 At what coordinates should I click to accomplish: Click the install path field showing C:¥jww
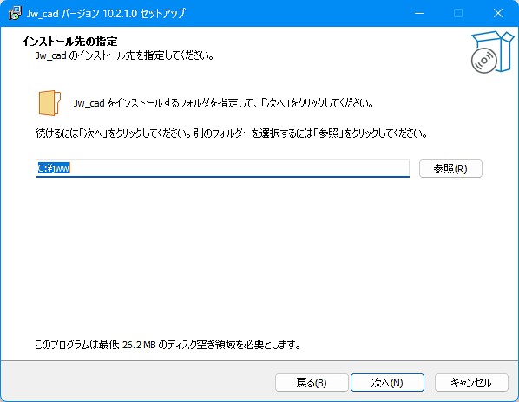(x=222, y=168)
